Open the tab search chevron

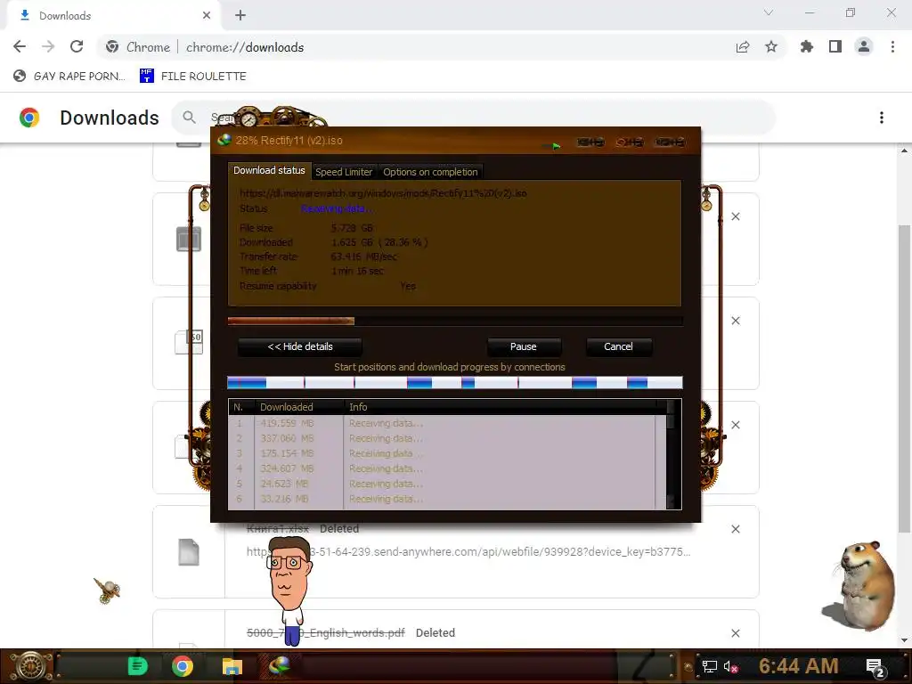[x=769, y=12]
